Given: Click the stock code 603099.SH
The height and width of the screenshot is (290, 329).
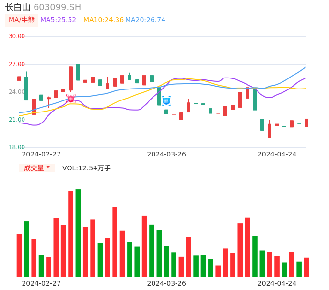Looking at the screenshot, I should 58,7.
